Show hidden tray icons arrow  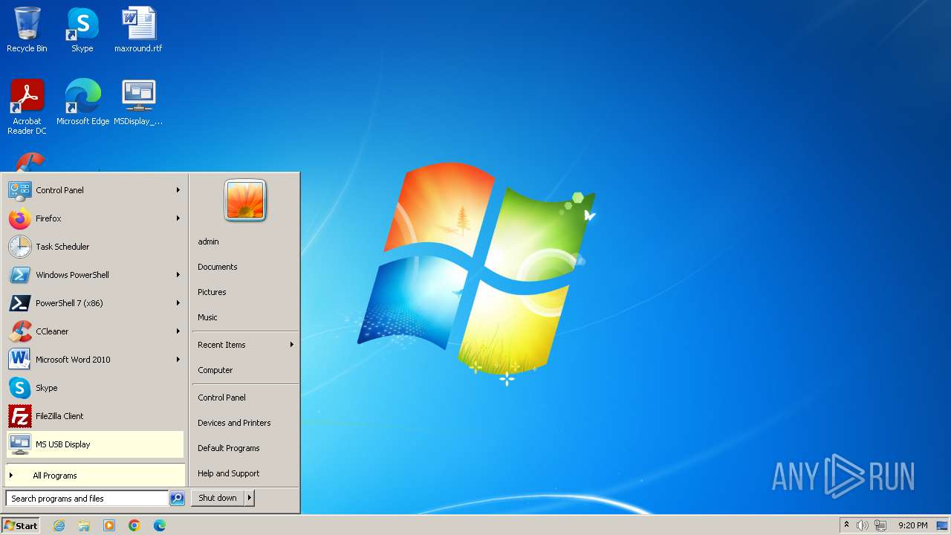click(846, 525)
